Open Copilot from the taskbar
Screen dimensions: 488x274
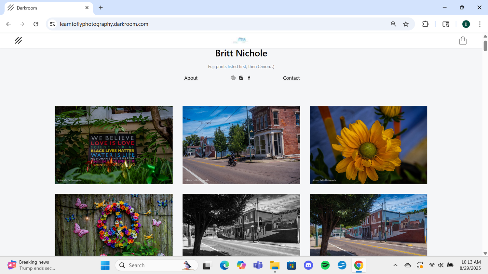click(241, 265)
